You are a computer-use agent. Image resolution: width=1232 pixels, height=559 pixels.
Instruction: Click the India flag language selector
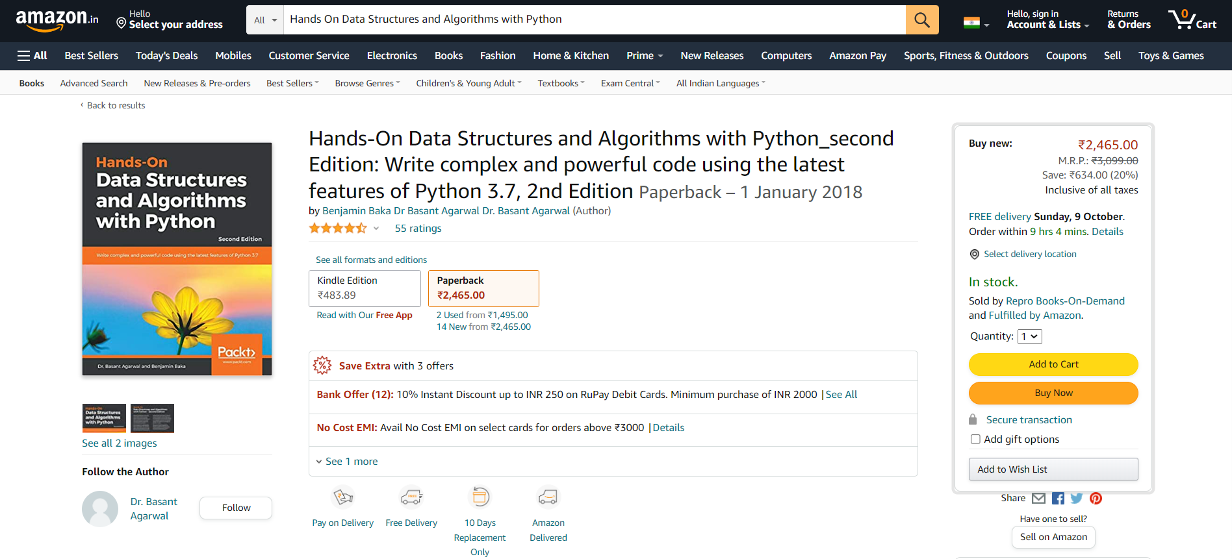(976, 23)
